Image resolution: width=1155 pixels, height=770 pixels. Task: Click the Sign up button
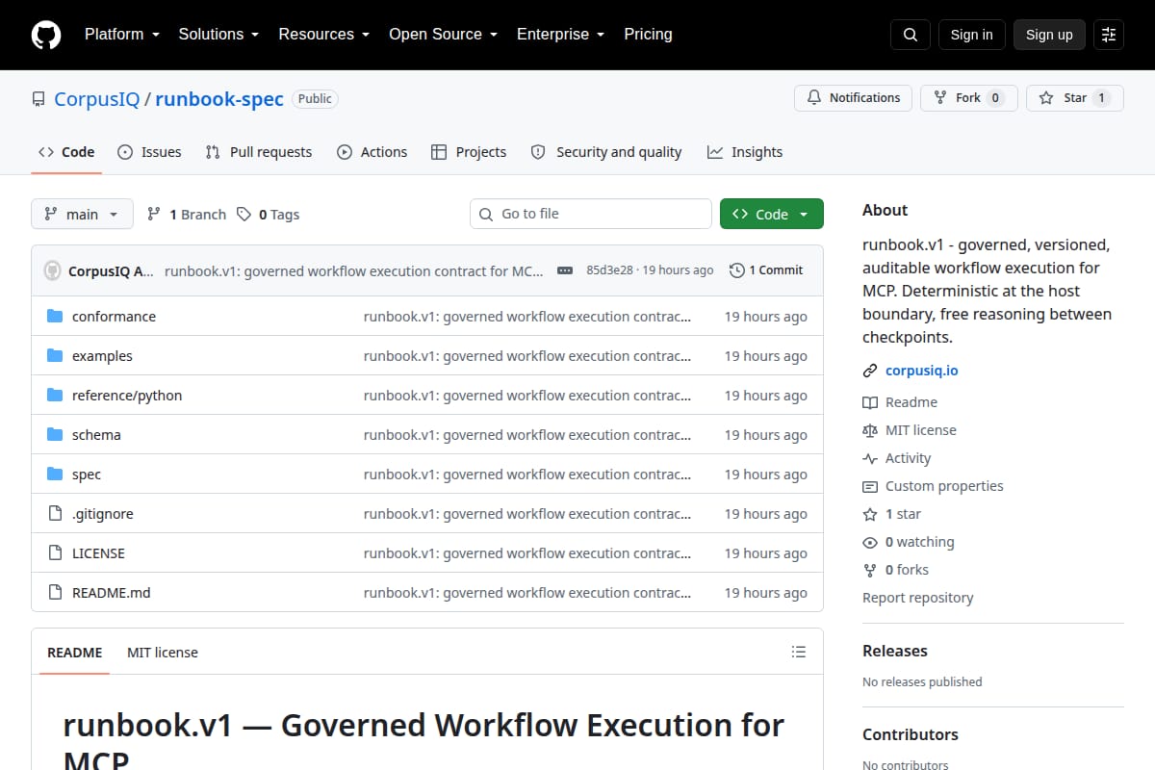tap(1049, 35)
